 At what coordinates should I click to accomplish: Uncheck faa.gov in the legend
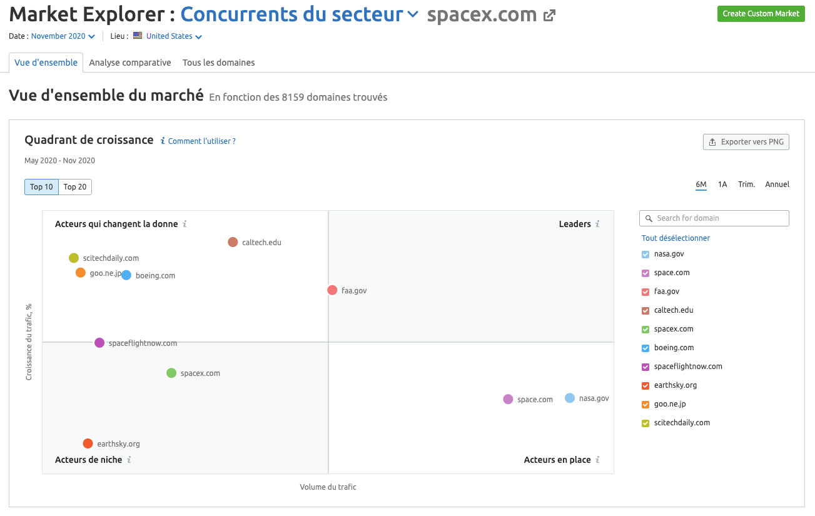645,292
